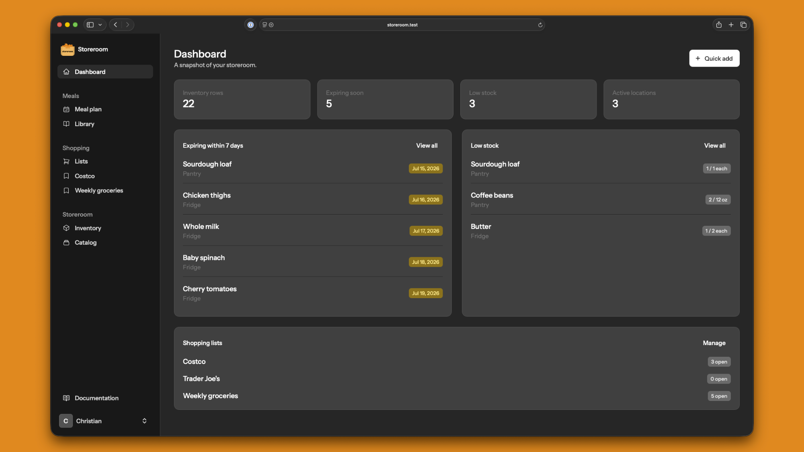
Task: Click the Jul 15, 2026 date badge
Action: [425, 168]
